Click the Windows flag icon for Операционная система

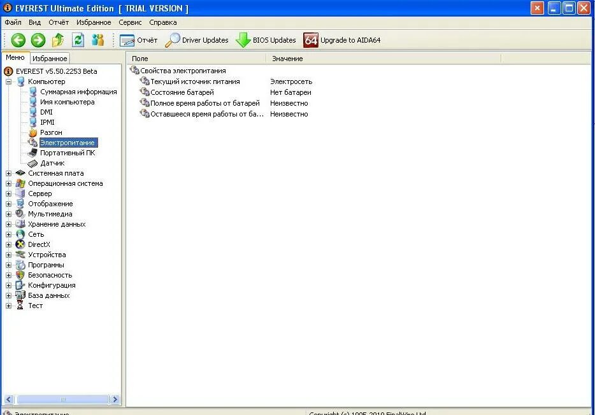coord(20,183)
